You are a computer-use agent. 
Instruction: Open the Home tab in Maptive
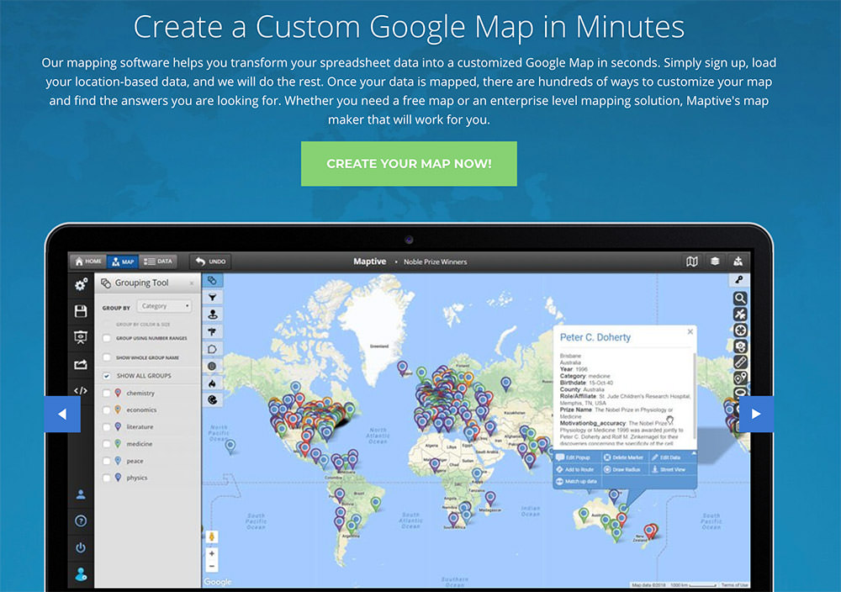tap(88, 262)
